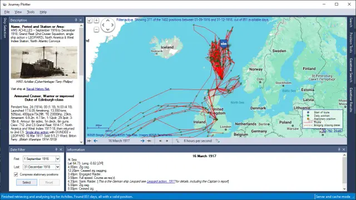This screenshot has width=356, height=200.
Task: Jump to first date in journey
Action: (x=89, y=141)
